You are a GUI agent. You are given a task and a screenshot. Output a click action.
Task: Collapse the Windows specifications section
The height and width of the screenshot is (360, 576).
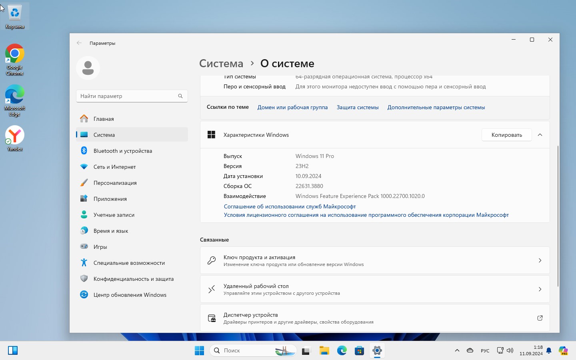(x=540, y=135)
